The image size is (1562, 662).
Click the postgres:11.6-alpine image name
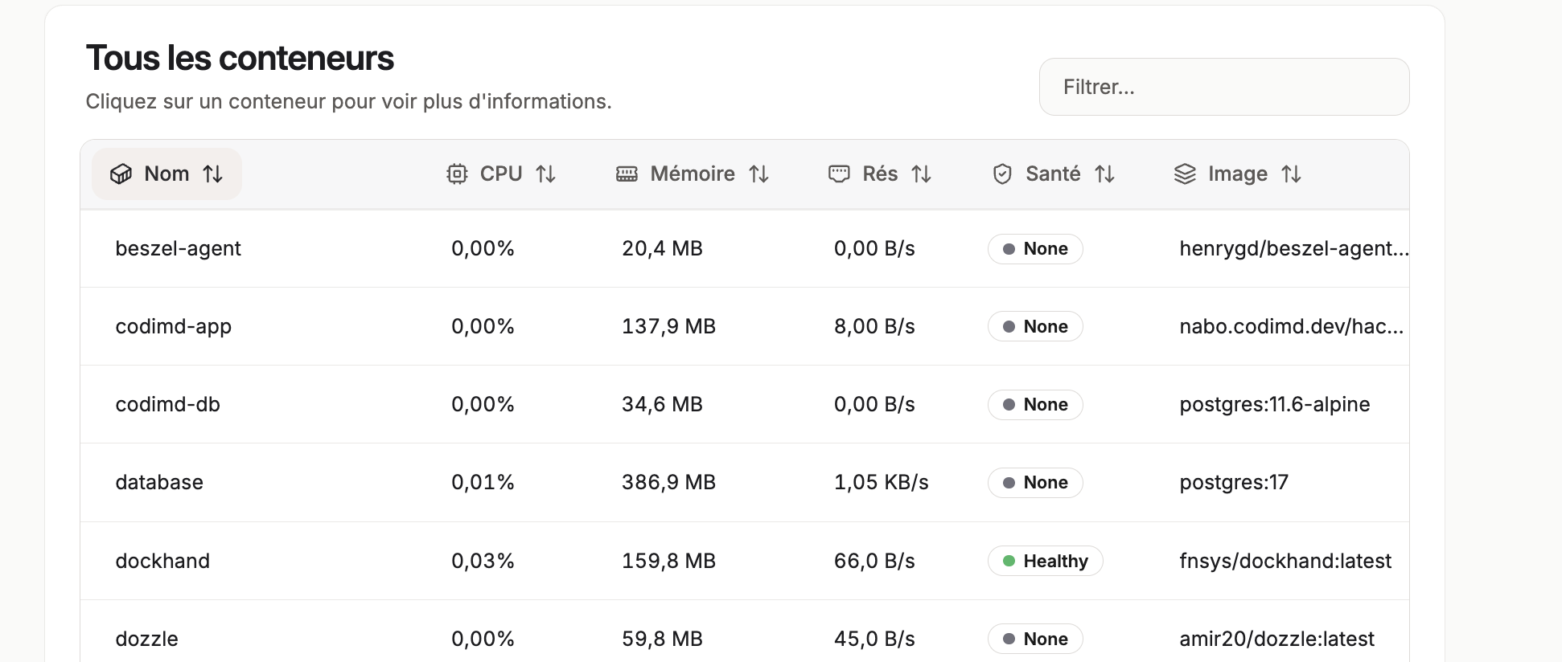1275,404
